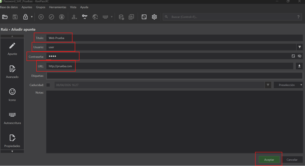Click the Aceptar button
305x166 pixels.
pyautogui.click(x=269, y=160)
